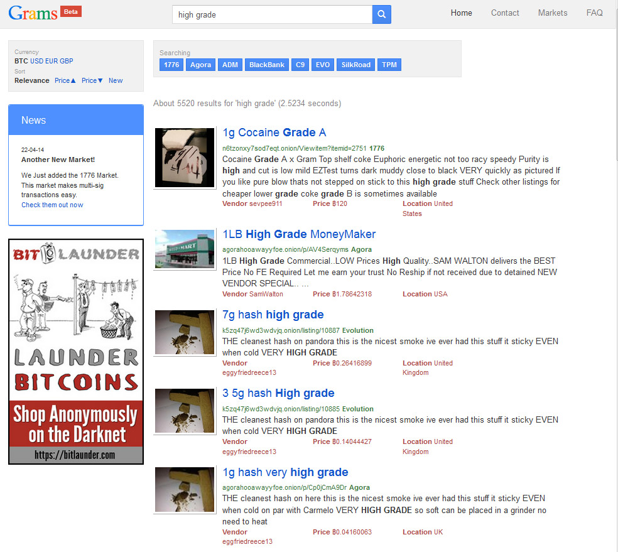Switch currency to BTC

point(21,61)
